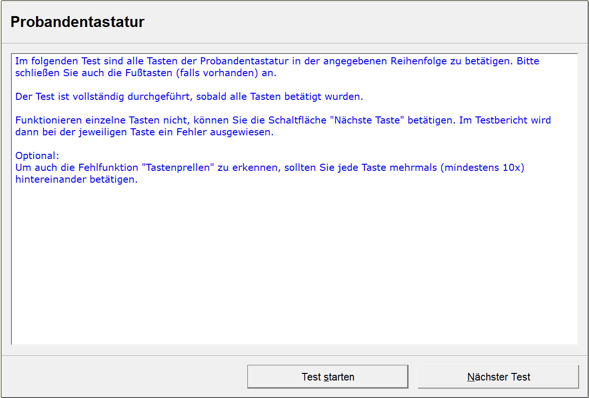Screen dimensions: 589x398
Task: Click the empty white area below the instructions
Action: pyautogui.click(x=294, y=265)
